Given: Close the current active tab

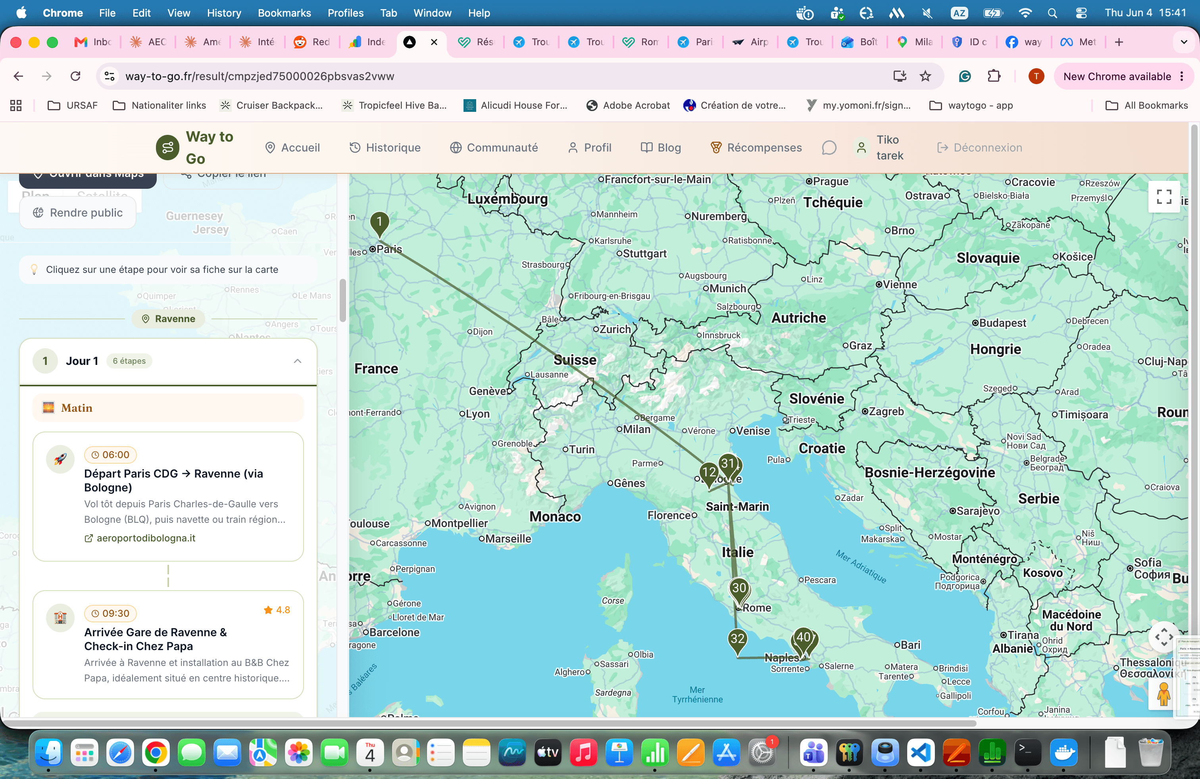Looking at the screenshot, I should (x=434, y=42).
